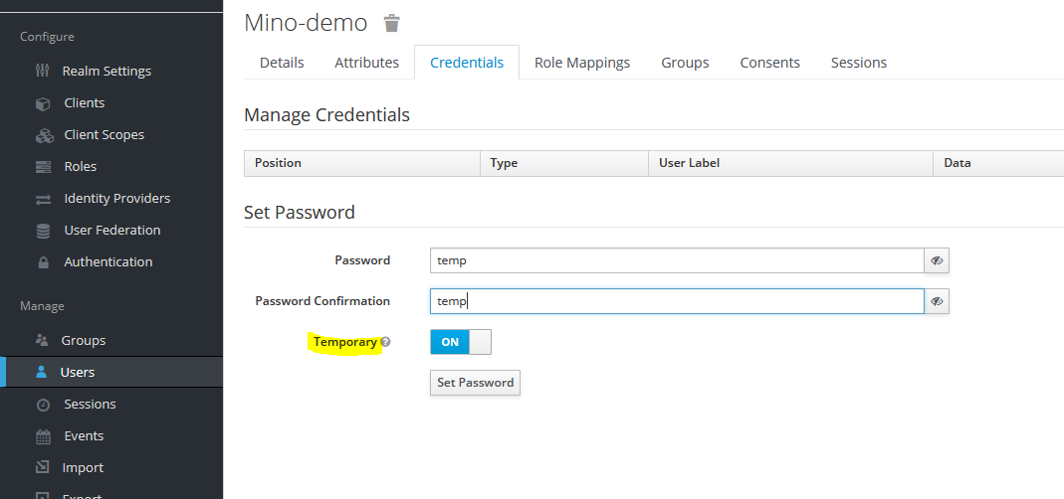Viewport: 1064px width, 499px height.
Task: Click the Authentication lock icon
Action: pos(44,262)
